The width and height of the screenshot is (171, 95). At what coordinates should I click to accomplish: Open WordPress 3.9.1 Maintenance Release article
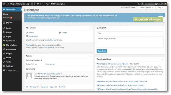pyautogui.click(x=112, y=64)
